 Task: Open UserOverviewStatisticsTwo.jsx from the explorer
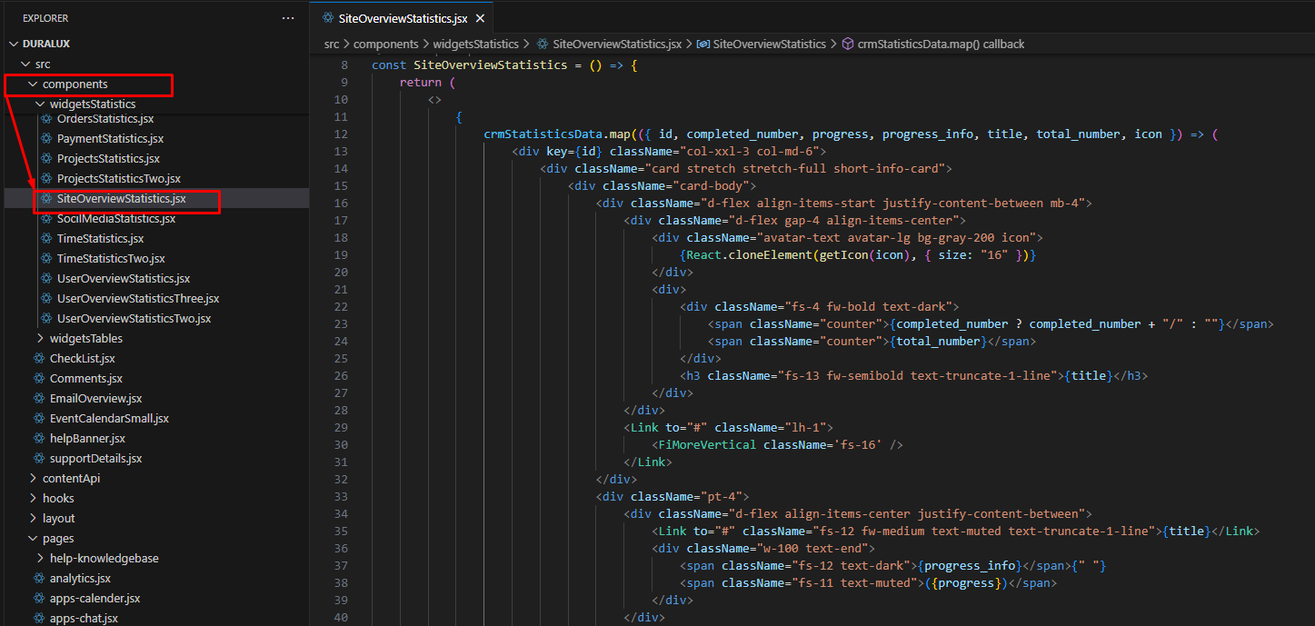[x=134, y=319]
